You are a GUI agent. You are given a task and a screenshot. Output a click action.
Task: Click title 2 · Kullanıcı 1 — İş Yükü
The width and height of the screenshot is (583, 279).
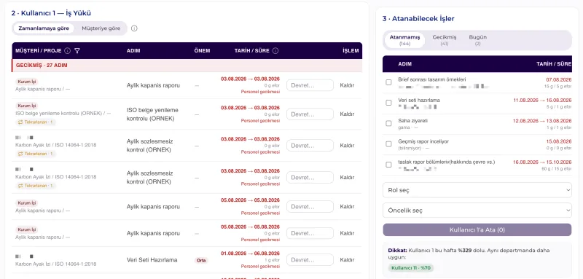[51, 13]
